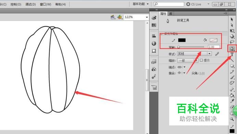Screen dimensions: 237x134
Task: Expand the 样式 stroke style dropdown
Action: point(195,54)
